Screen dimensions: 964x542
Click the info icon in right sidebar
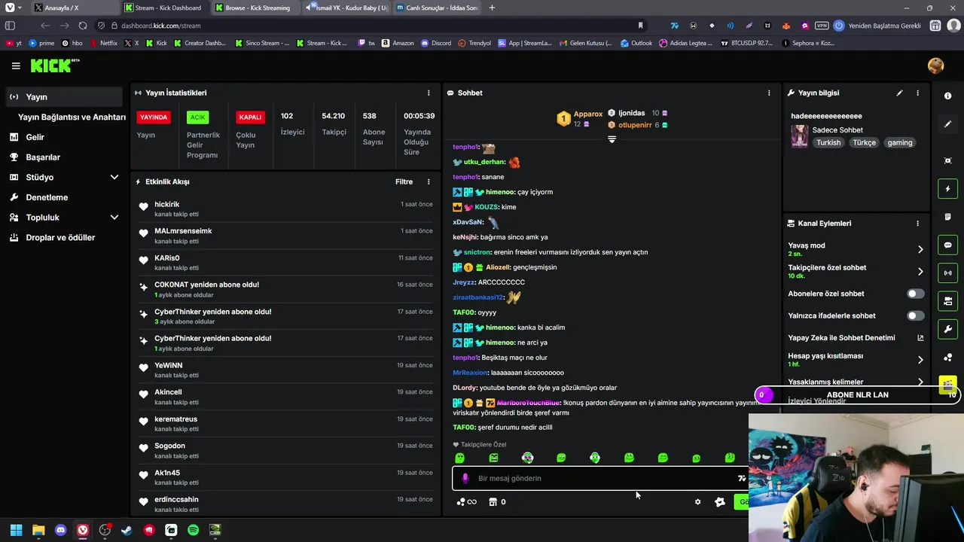947,96
